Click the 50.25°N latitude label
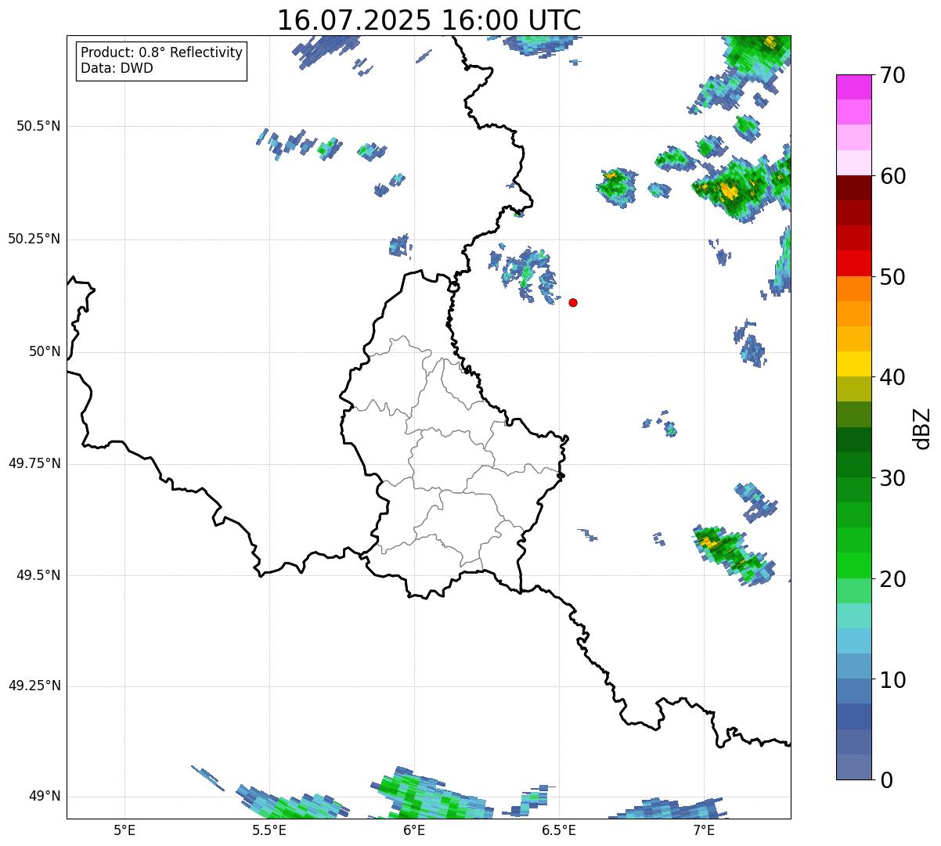Image resolution: width=941 pixels, height=846 pixels. point(34,239)
